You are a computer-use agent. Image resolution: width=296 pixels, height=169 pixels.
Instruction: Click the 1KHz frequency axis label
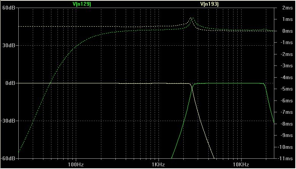158,164
